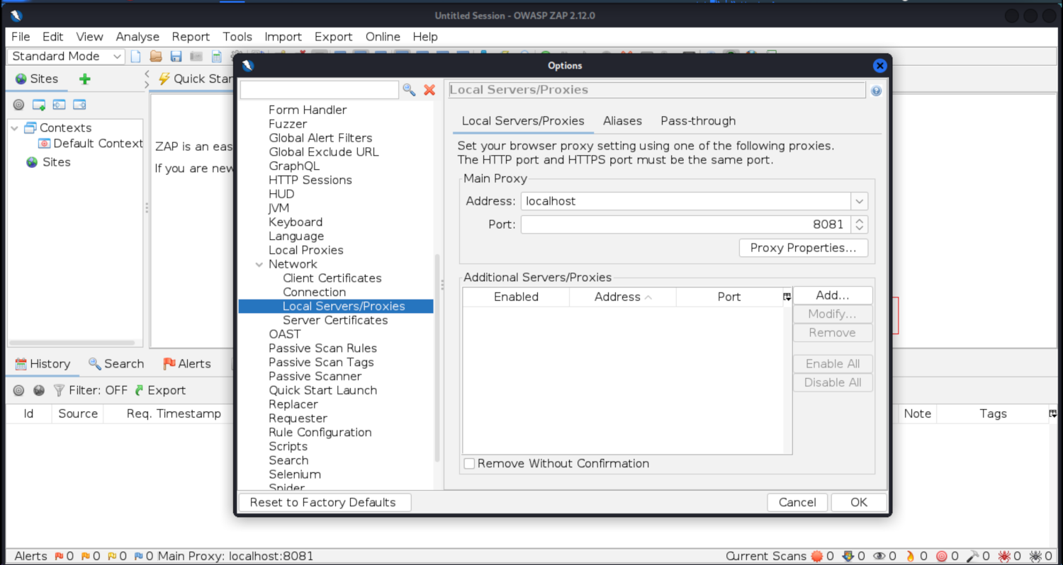Click the flame active scan icon in status bar
Screen dimensions: 1063x565
pyautogui.click(x=911, y=557)
